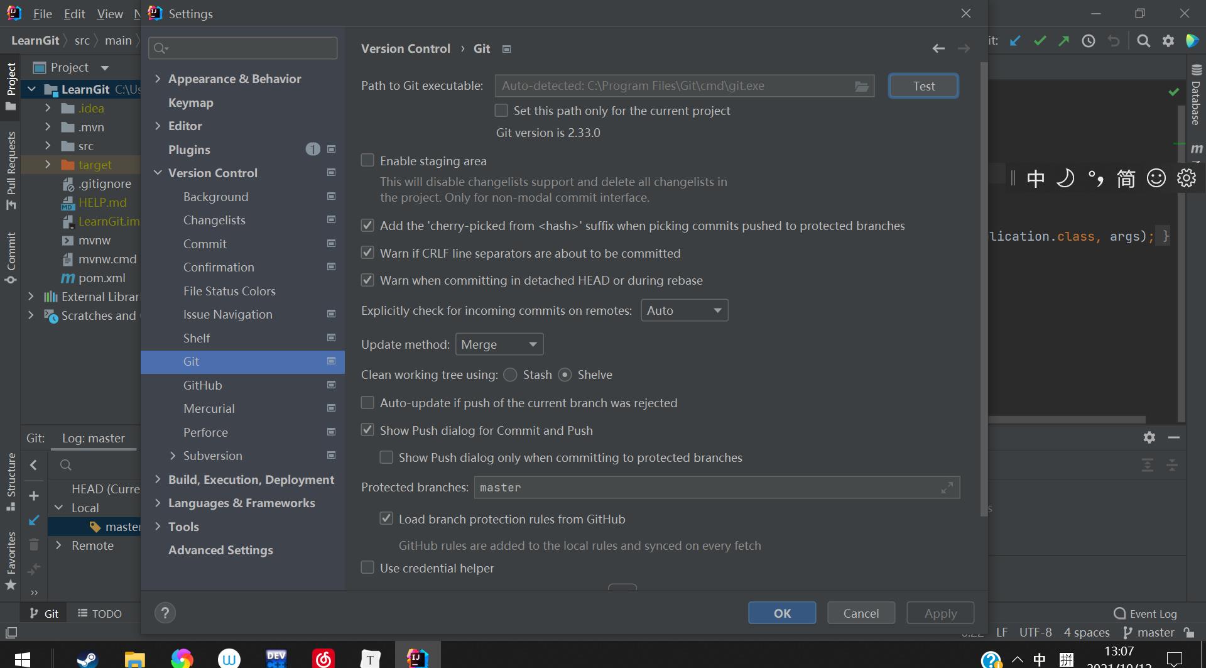This screenshot has width=1206, height=668.
Task: Enable auto-update if push rejected
Action: click(367, 402)
